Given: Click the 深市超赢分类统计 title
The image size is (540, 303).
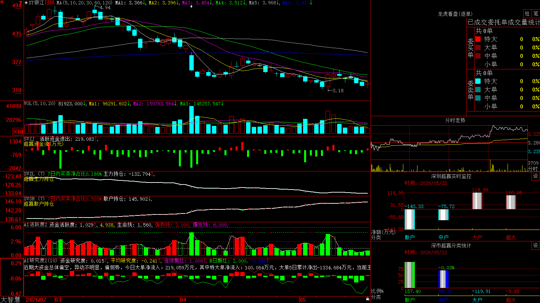Looking at the screenshot, I should (x=451, y=245).
